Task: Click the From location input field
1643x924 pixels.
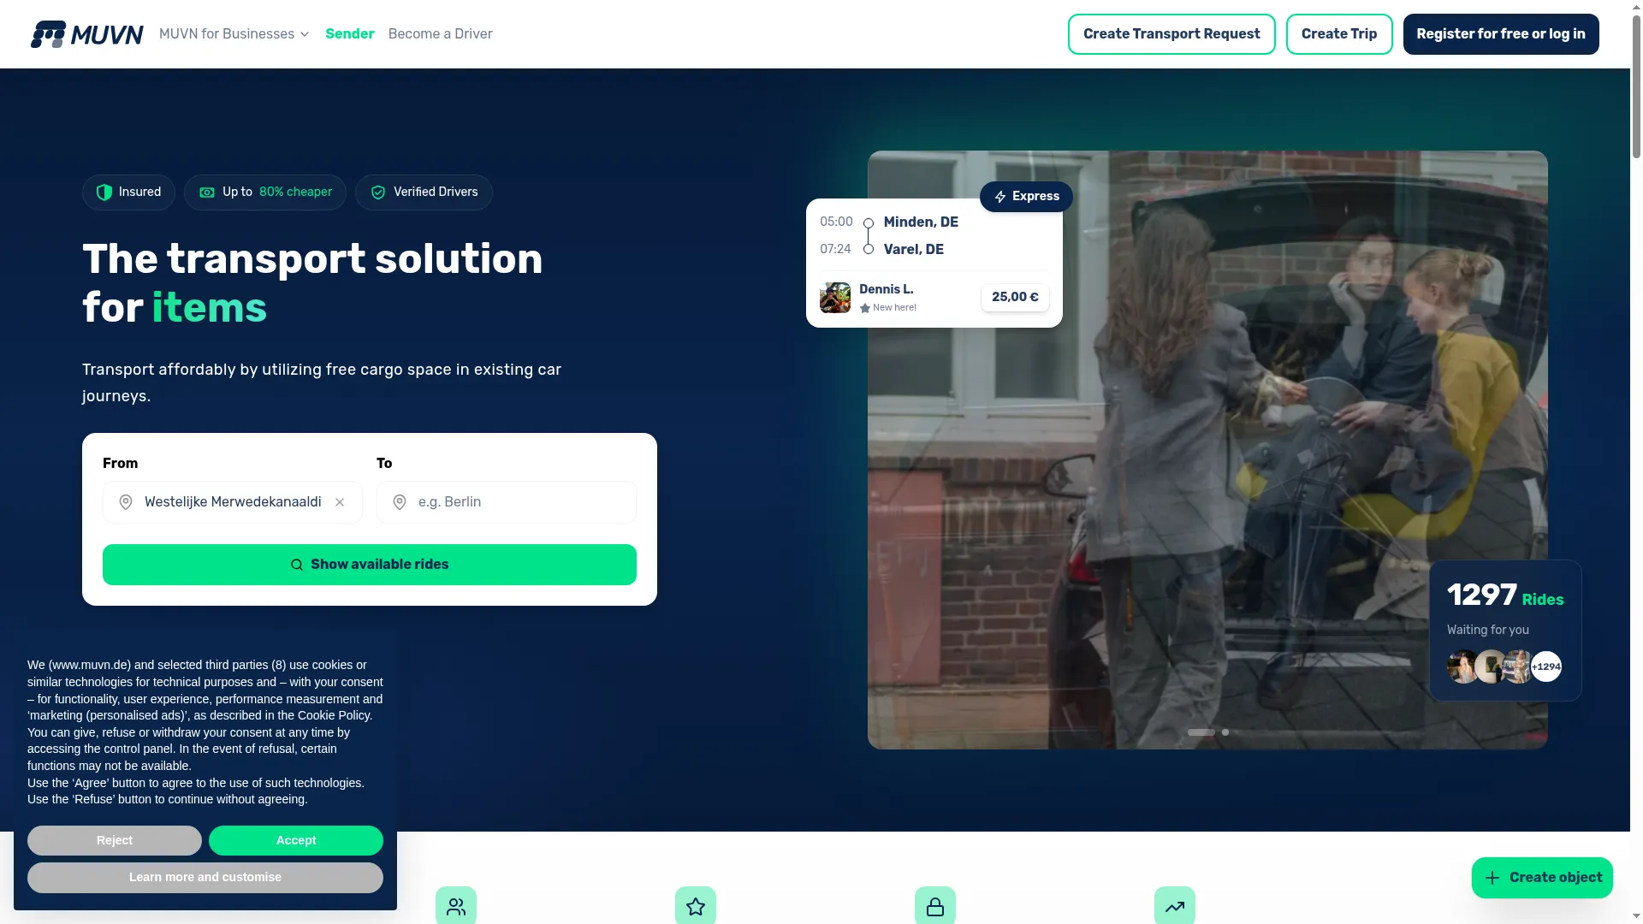Action: (233, 502)
